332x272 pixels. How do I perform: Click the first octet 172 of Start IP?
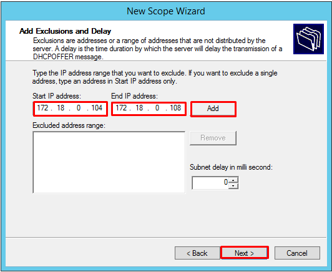43,108
